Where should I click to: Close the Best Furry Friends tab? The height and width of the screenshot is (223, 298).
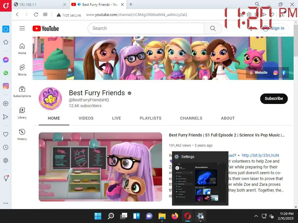pyautogui.click(x=123, y=4)
